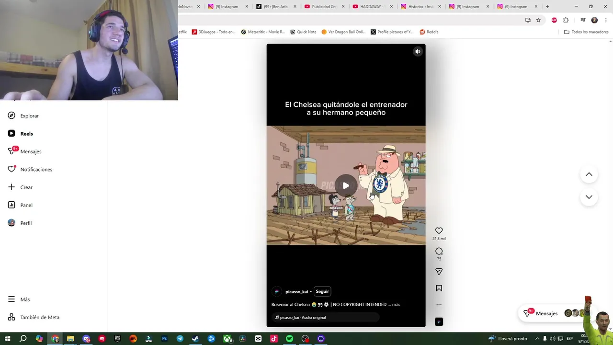Image resolution: width=613 pixels, height=345 pixels.
Task: Open Windows Start menu
Action: (x=8, y=339)
